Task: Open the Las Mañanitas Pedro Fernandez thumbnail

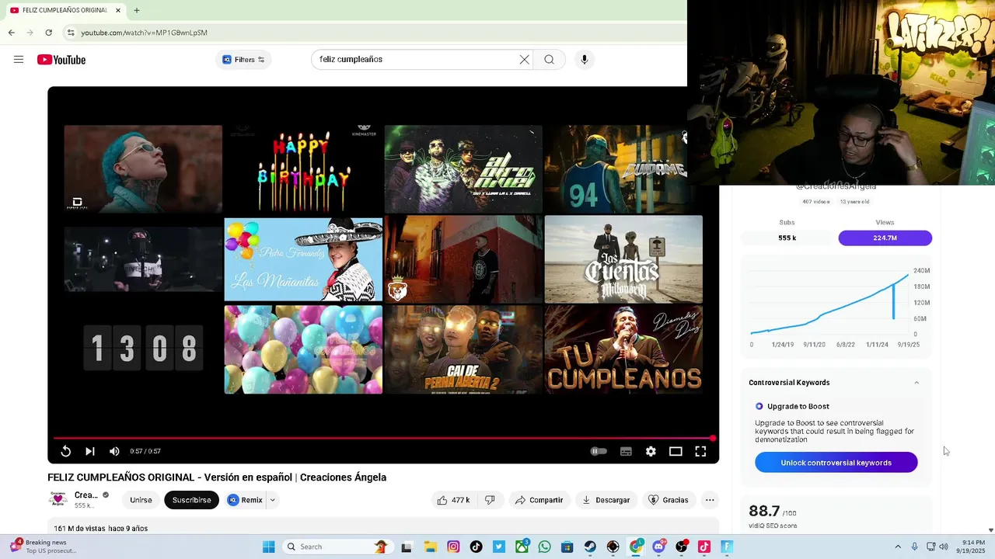Action: pyautogui.click(x=303, y=259)
